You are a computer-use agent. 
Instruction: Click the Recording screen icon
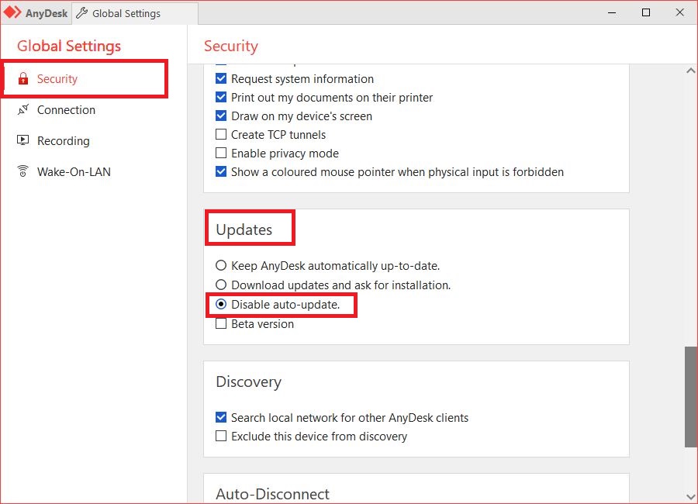(x=22, y=140)
